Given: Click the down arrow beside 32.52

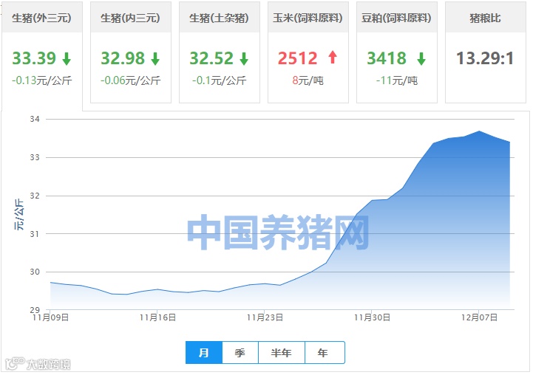Looking at the screenshot, I should (244, 58).
